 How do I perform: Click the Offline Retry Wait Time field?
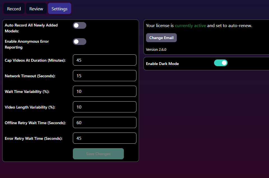pyautogui.click(x=105, y=122)
